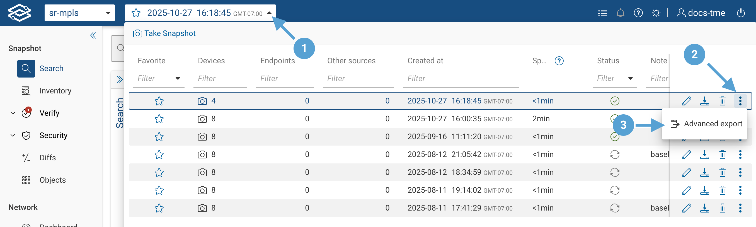The height and width of the screenshot is (227, 756).
Task: Toggle the light/dark theme sun icon
Action: tap(656, 13)
